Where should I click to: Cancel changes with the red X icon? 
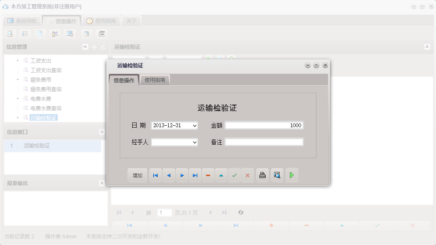[x=247, y=175]
